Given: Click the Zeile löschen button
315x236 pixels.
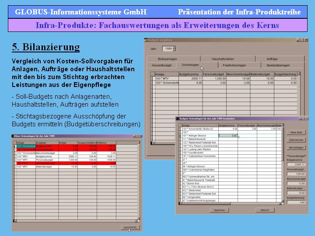Looking at the screenshot, I should click(x=296, y=140).
